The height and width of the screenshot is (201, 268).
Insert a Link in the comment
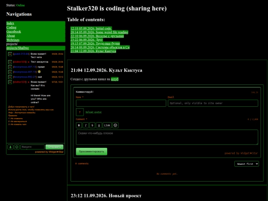(107, 125)
